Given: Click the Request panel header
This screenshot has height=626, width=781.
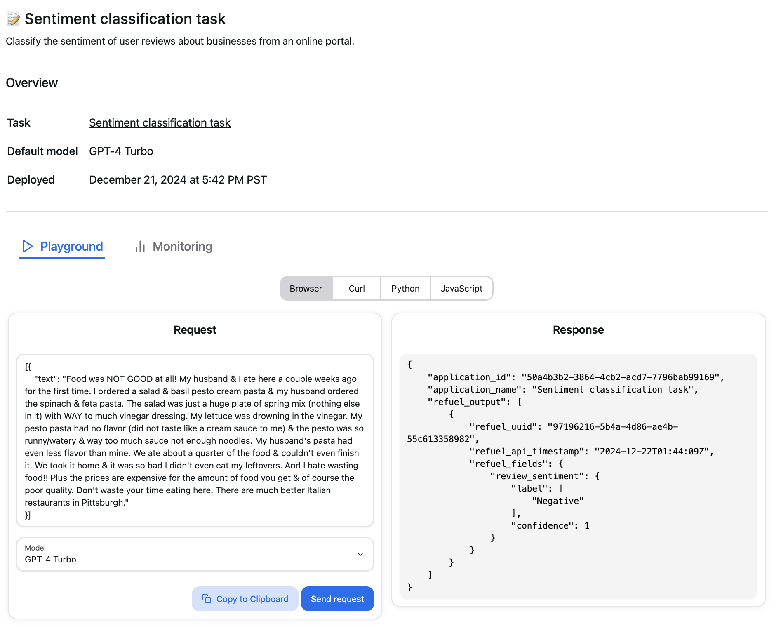Looking at the screenshot, I should [194, 329].
